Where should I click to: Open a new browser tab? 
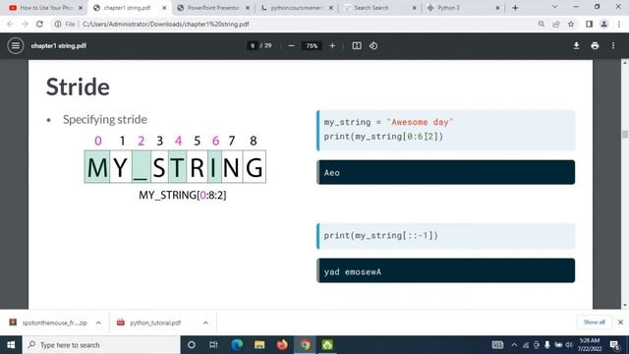(x=515, y=8)
